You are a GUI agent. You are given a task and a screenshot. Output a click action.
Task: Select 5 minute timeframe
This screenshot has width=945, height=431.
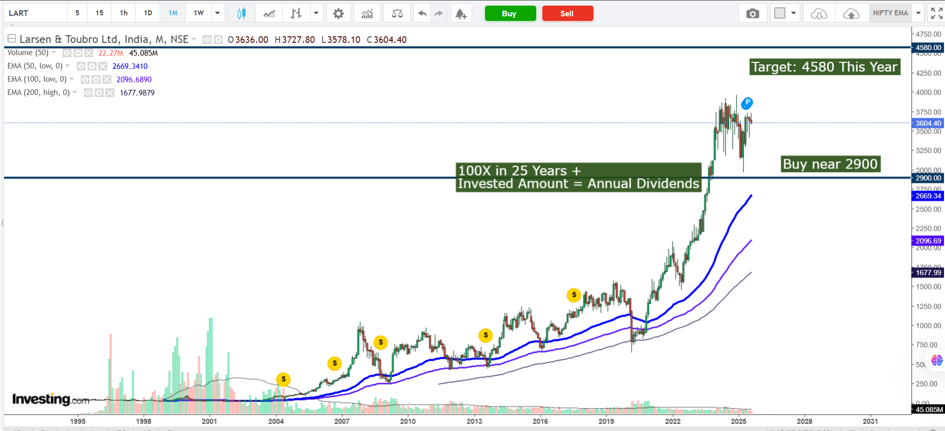click(77, 13)
